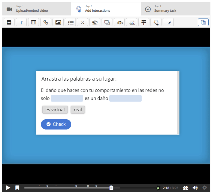The height and width of the screenshot is (194, 212).
Task: Add a Multiple Choice interaction
Action: pyautogui.click(x=95, y=22)
